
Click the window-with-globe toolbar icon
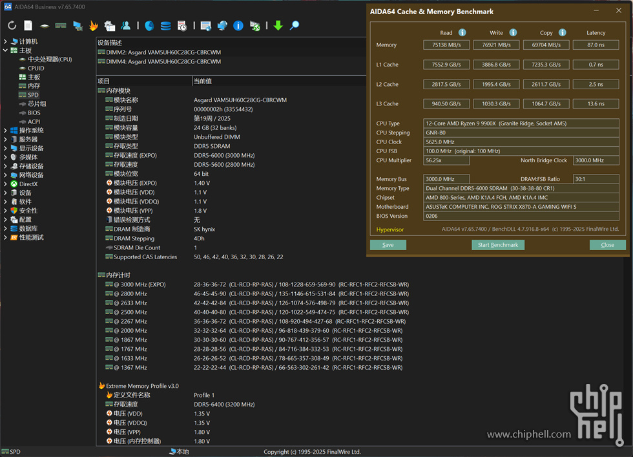(x=206, y=26)
